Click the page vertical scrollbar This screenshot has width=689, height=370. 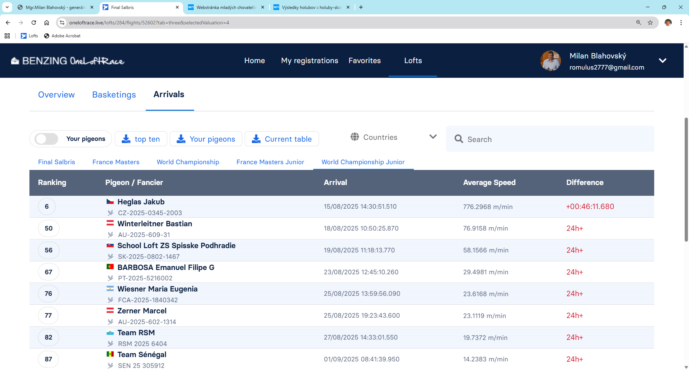686,179
